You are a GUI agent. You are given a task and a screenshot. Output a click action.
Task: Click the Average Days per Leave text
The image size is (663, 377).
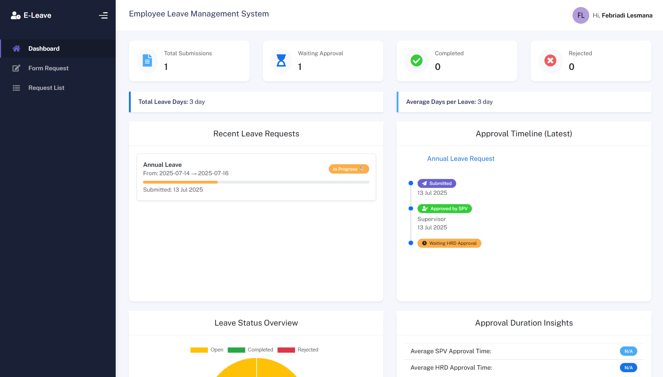[449, 102]
